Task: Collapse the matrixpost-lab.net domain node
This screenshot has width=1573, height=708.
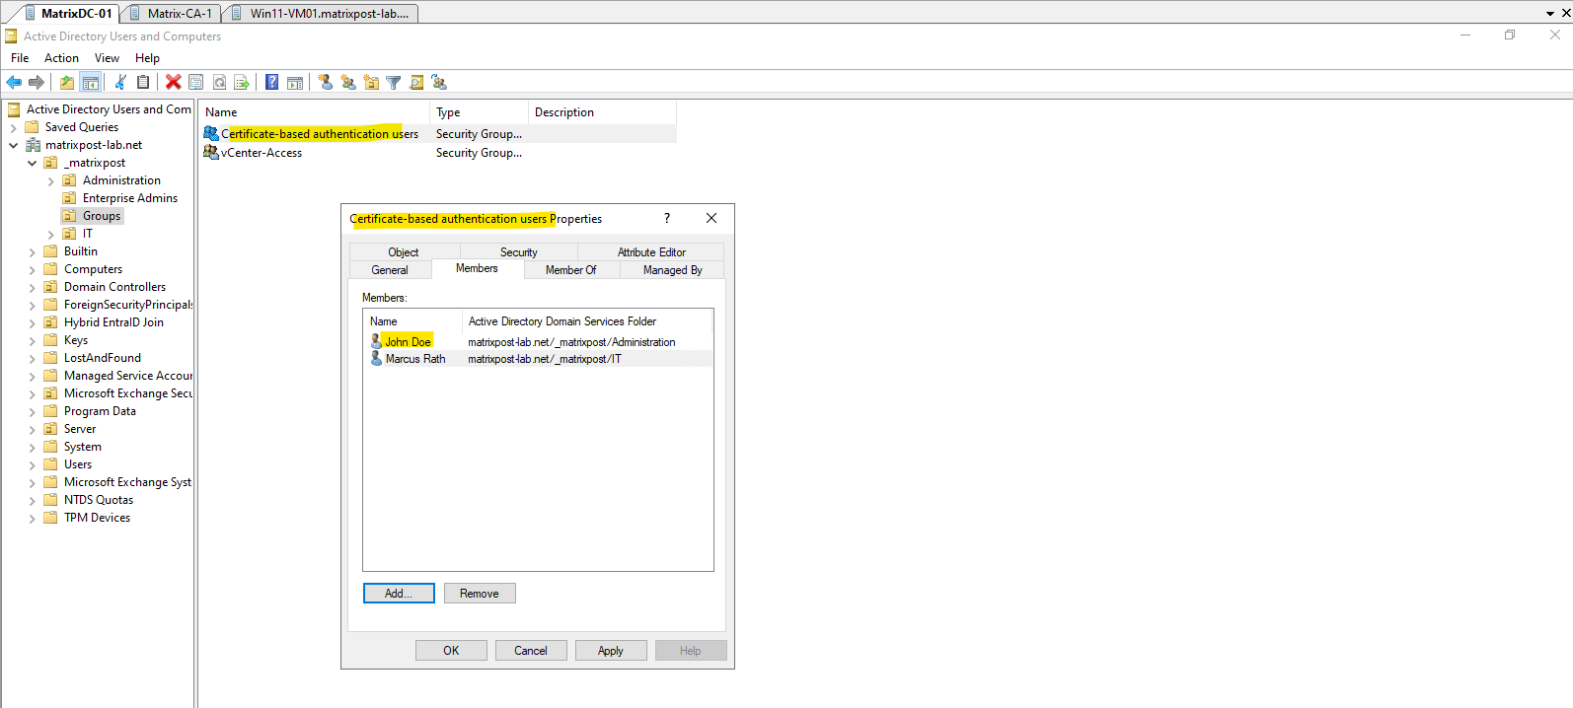Action: (x=13, y=145)
